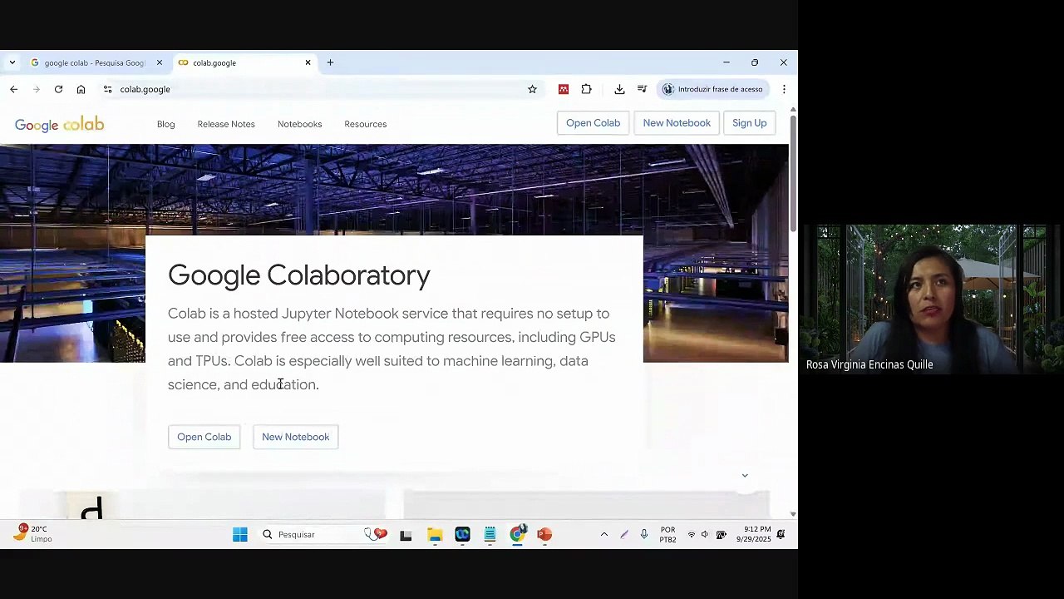Show hidden system tray icons

point(604,534)
